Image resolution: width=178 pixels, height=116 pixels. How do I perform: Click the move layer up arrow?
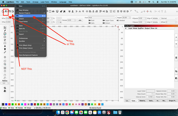176,37
